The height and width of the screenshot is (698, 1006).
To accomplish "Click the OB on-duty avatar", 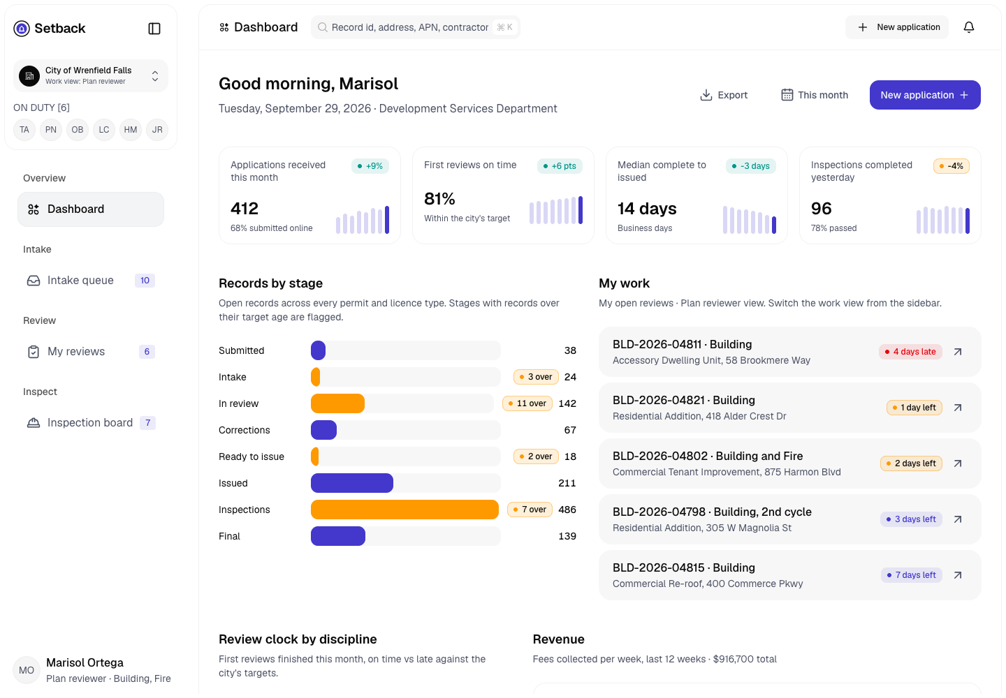I will [78, 130].
